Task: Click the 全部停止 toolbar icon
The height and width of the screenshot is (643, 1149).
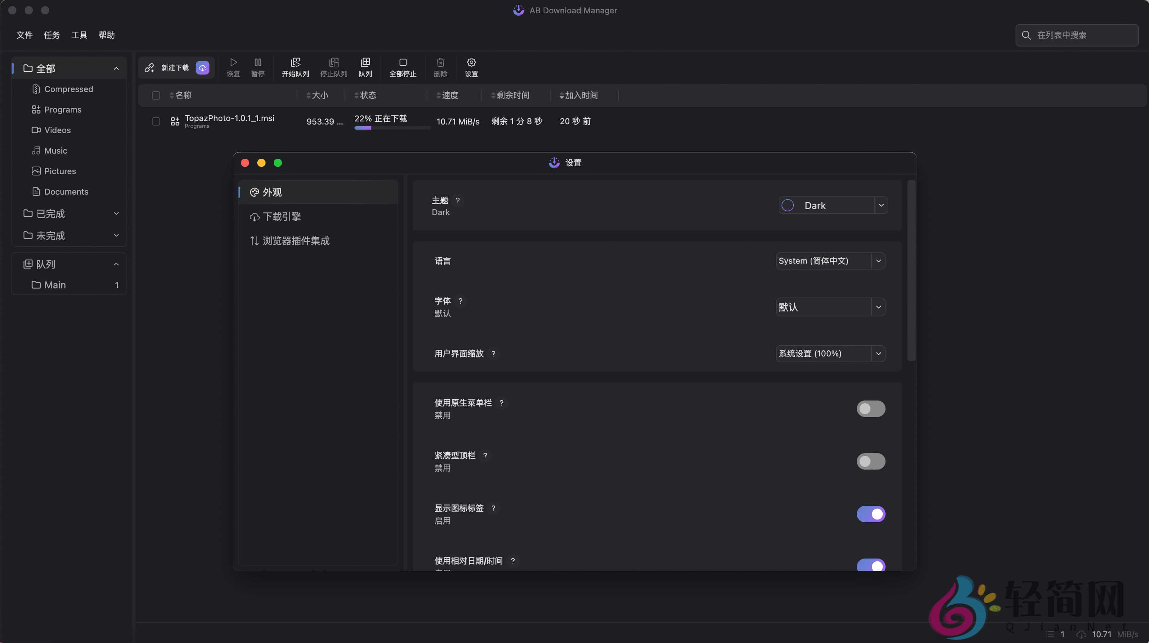Action: [x=402, y=67]
